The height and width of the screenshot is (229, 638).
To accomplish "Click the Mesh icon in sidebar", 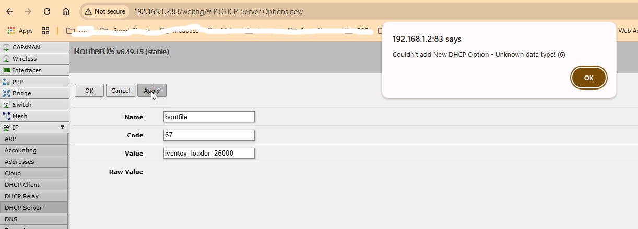I will [6, 116].
